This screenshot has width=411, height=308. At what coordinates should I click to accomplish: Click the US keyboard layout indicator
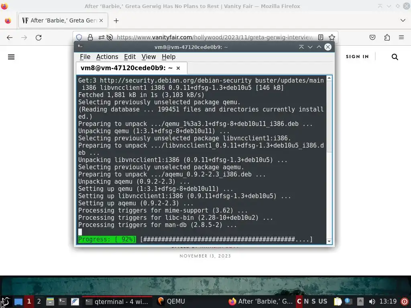(x=323, y=302)
